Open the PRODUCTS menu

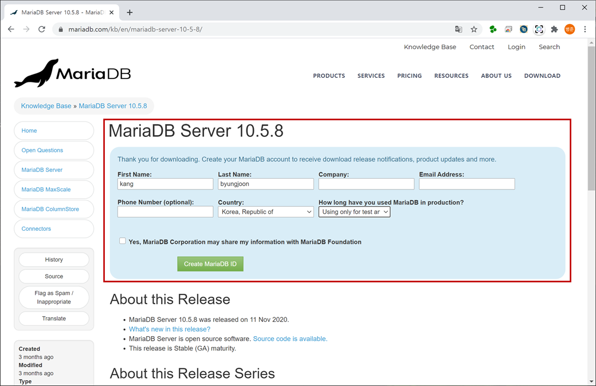[329, 76]
